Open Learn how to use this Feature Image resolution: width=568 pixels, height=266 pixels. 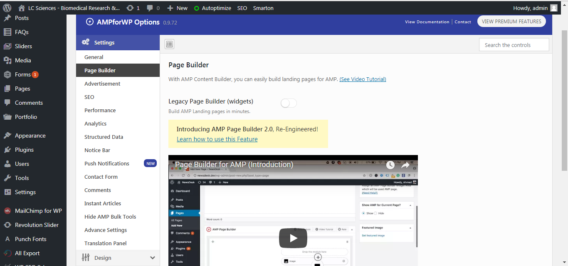217,139
